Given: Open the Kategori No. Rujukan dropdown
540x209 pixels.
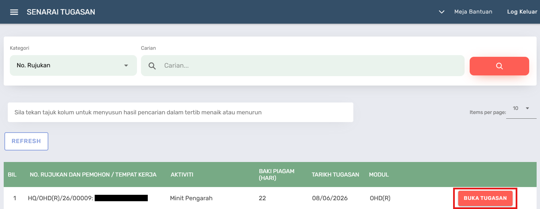Looking at the screenshot, I should [73, 65].
